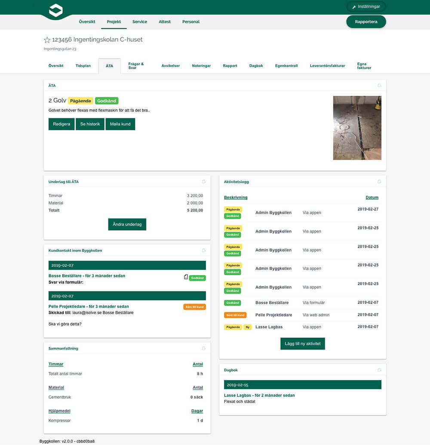Refresh the ÄTA panel

(x=379, y=86)
